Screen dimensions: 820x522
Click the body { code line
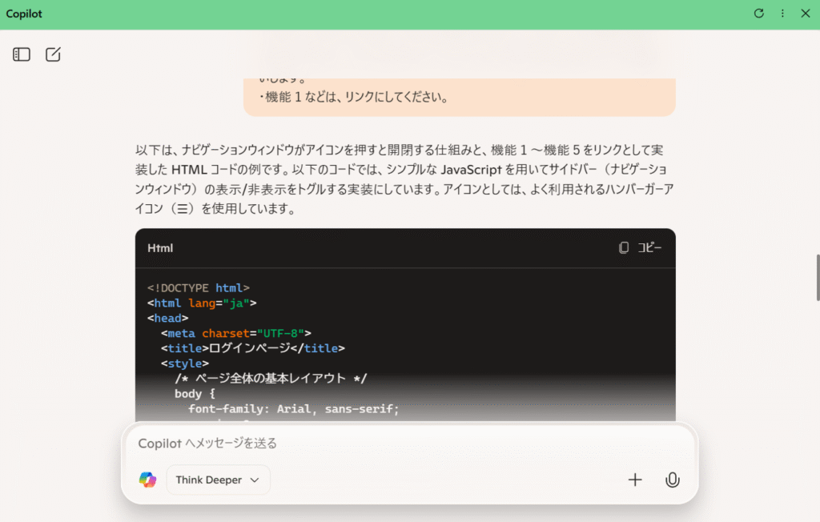click(195, 393)
